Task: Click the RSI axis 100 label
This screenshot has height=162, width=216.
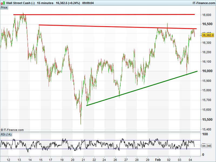Action: point(205,134)
